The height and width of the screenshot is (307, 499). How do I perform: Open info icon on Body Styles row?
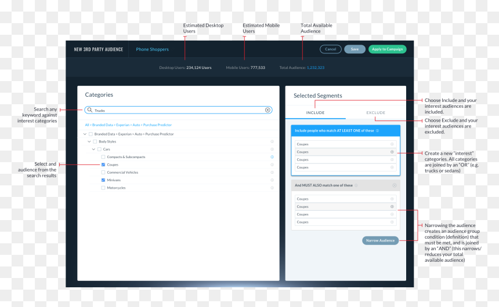click(x=272, y=141)
